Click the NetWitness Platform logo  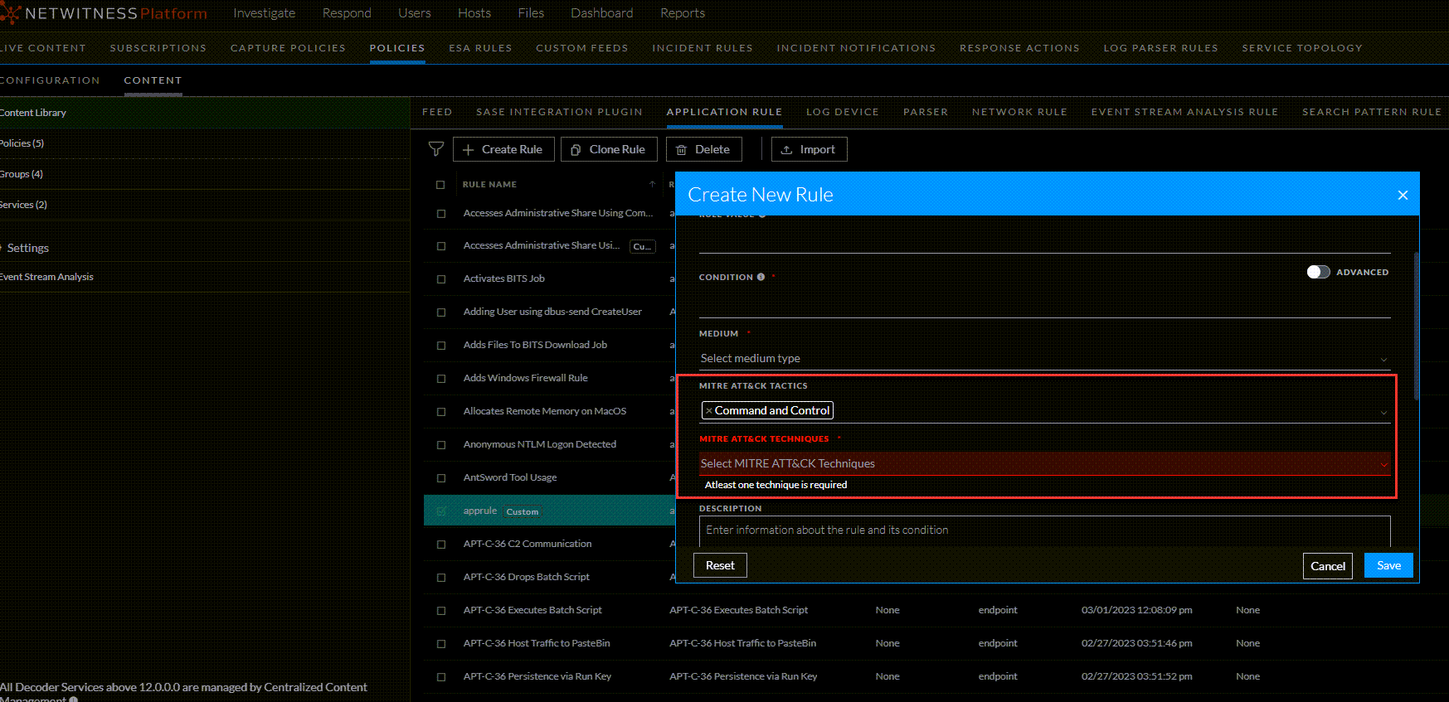pos(104,13)
